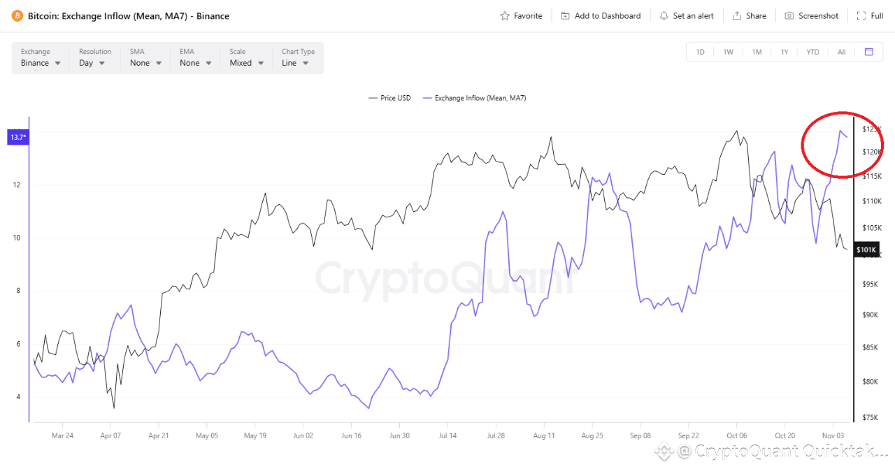The height and width of the screenshot is (469, 895).
Task: Toggle the Price USD legend series
Action: (390, 98)
